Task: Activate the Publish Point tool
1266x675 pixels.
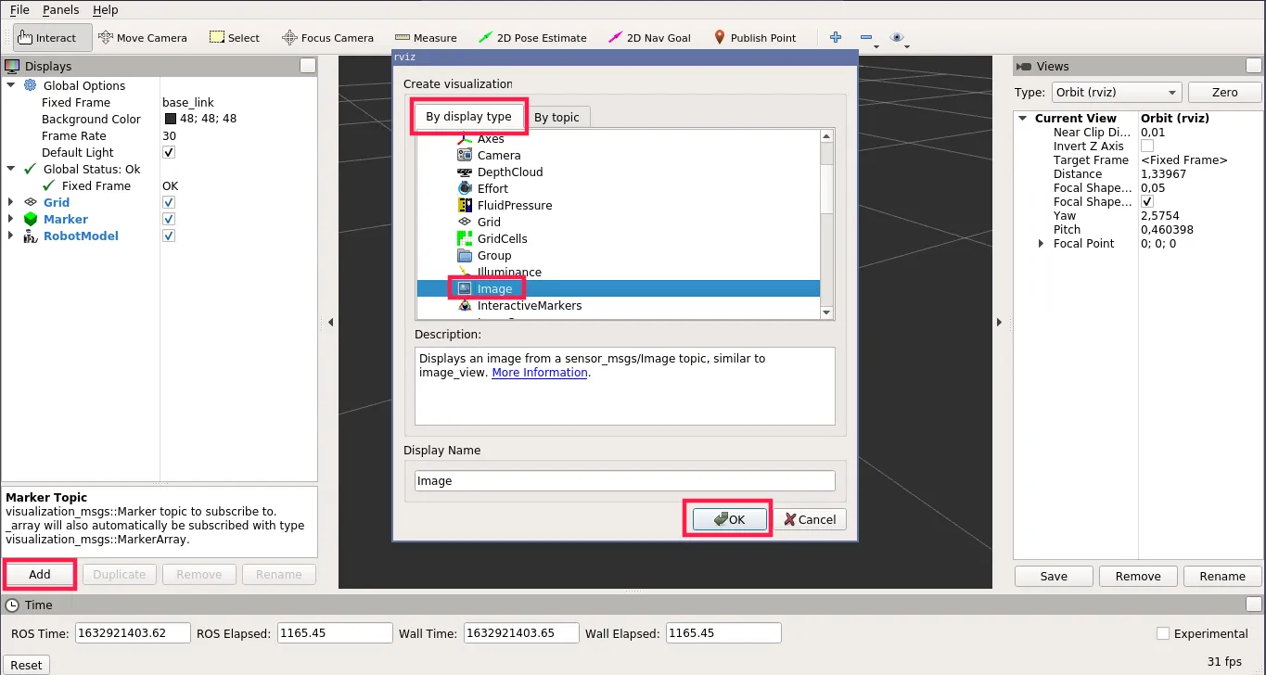Action: click(756, 37)
